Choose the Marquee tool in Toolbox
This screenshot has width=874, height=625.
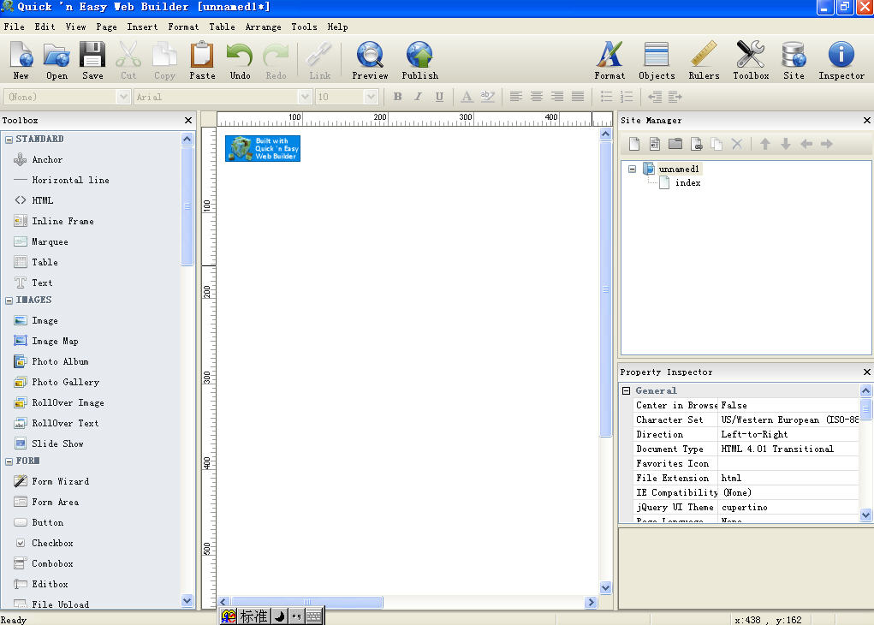pyautogui.click(x=50, y=241)
